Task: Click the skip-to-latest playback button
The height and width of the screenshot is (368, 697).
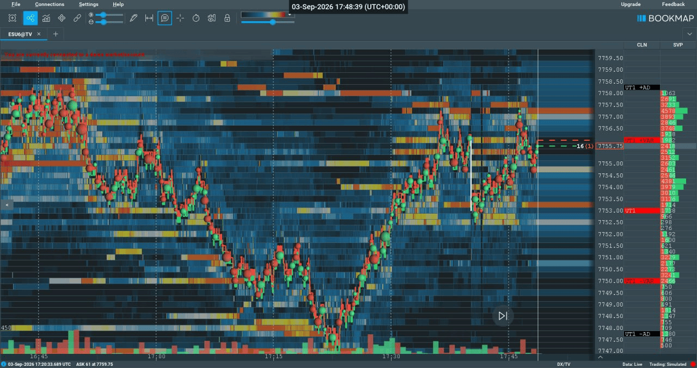Action: (x=503, y=316)
